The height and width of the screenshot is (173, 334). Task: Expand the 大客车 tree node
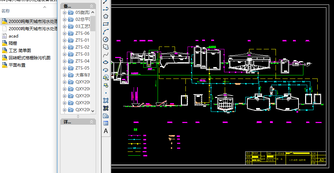tap(64, 75)
